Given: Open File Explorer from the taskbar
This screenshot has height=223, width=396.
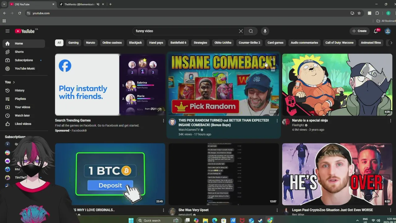Looking at the screenshot, I should (205, 221).
